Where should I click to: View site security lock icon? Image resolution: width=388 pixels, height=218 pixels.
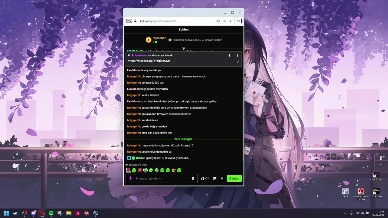135,21
